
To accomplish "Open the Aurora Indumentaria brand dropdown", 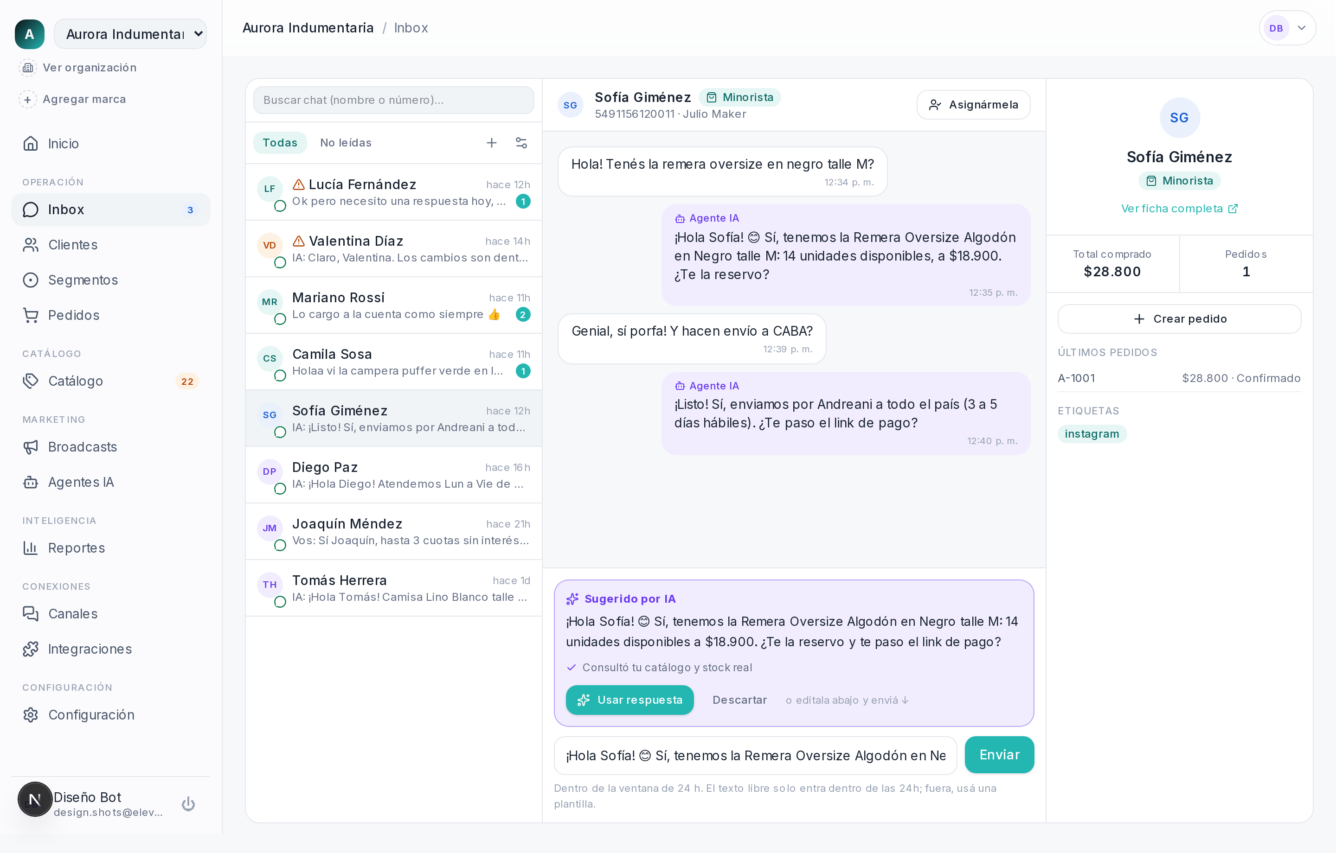I will point(130,34).
